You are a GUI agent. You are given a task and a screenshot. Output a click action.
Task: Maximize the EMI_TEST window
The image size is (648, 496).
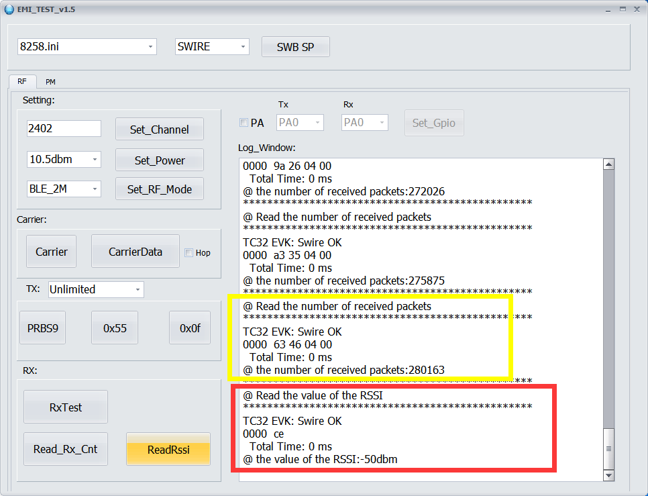623,9
